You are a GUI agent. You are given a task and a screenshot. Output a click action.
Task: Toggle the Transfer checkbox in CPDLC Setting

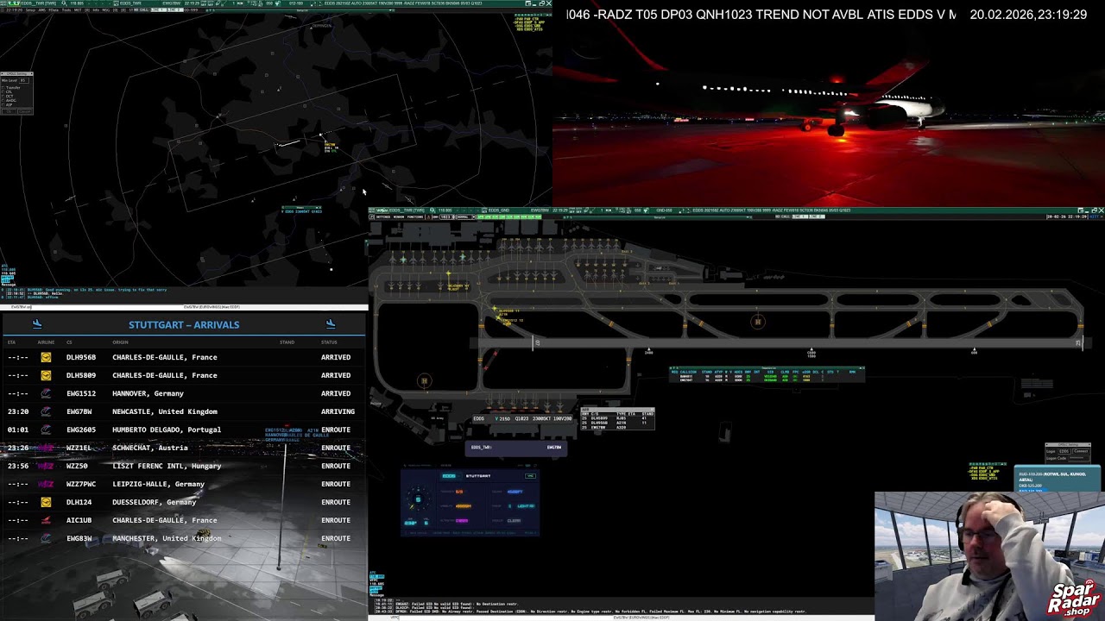(x=3, y=87)
